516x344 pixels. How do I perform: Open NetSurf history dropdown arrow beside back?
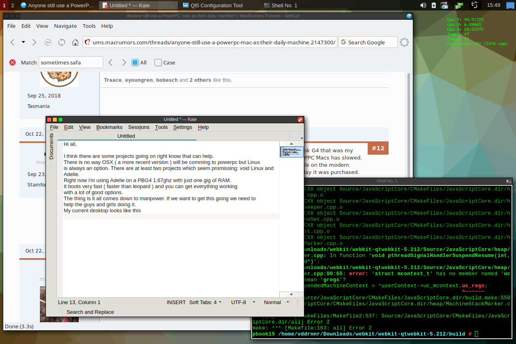click(23, 42)
